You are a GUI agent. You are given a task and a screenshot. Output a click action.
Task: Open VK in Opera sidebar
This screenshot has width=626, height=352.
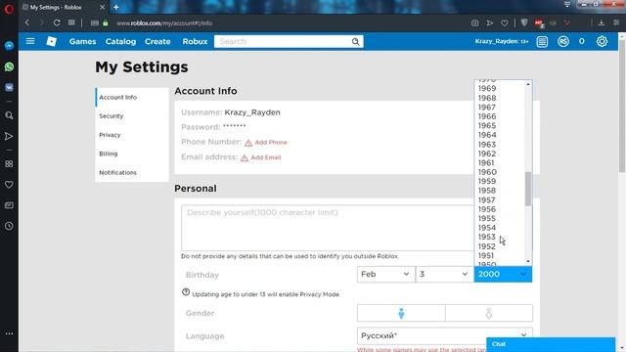[x=9, y=87]
